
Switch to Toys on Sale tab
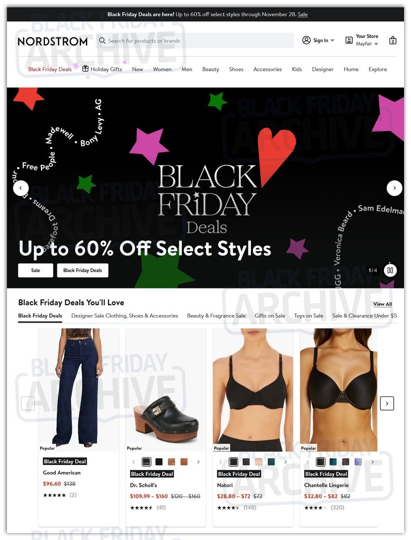pos(309,315)
